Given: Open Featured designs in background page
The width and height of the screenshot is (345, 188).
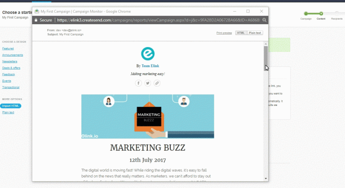Looking at the screenshot, I should coord(8,48).
